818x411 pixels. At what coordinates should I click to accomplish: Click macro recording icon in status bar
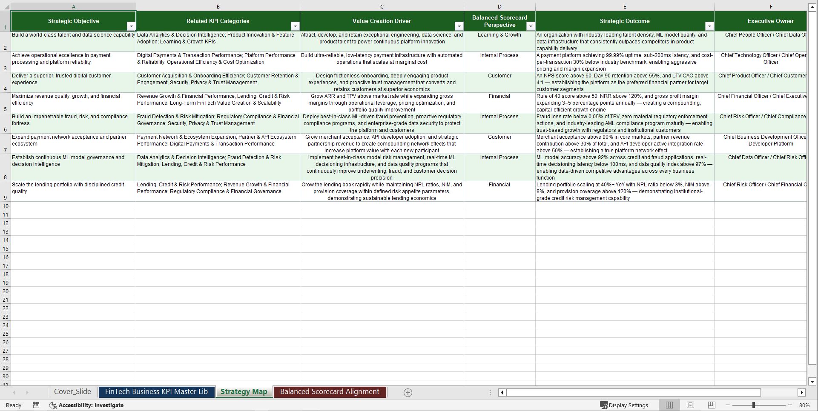tap(36, 405)
